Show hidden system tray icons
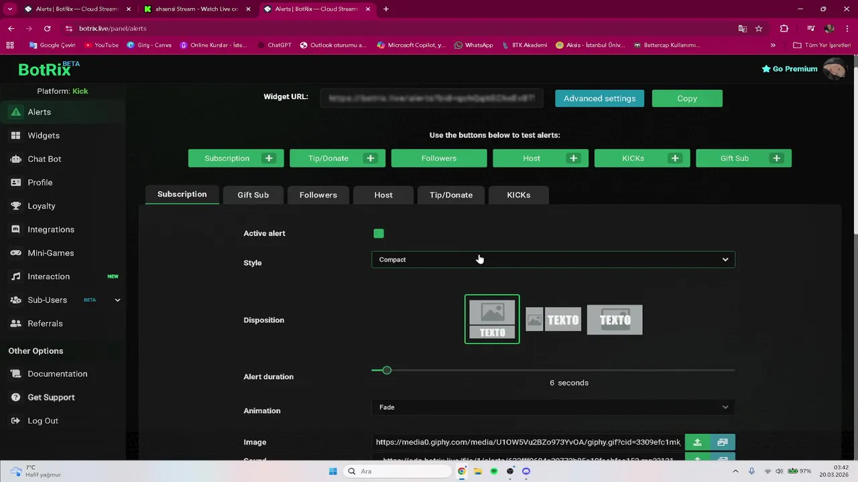 tap(735, 471)
